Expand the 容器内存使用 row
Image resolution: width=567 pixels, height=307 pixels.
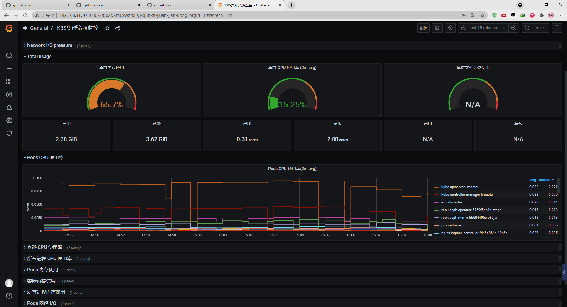click(41, 281)
